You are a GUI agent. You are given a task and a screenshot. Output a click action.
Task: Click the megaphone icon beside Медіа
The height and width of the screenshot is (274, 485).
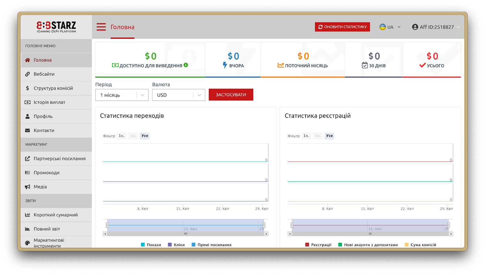tap(28, 187)
